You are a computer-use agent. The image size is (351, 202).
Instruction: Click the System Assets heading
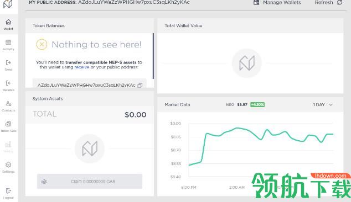48,99
